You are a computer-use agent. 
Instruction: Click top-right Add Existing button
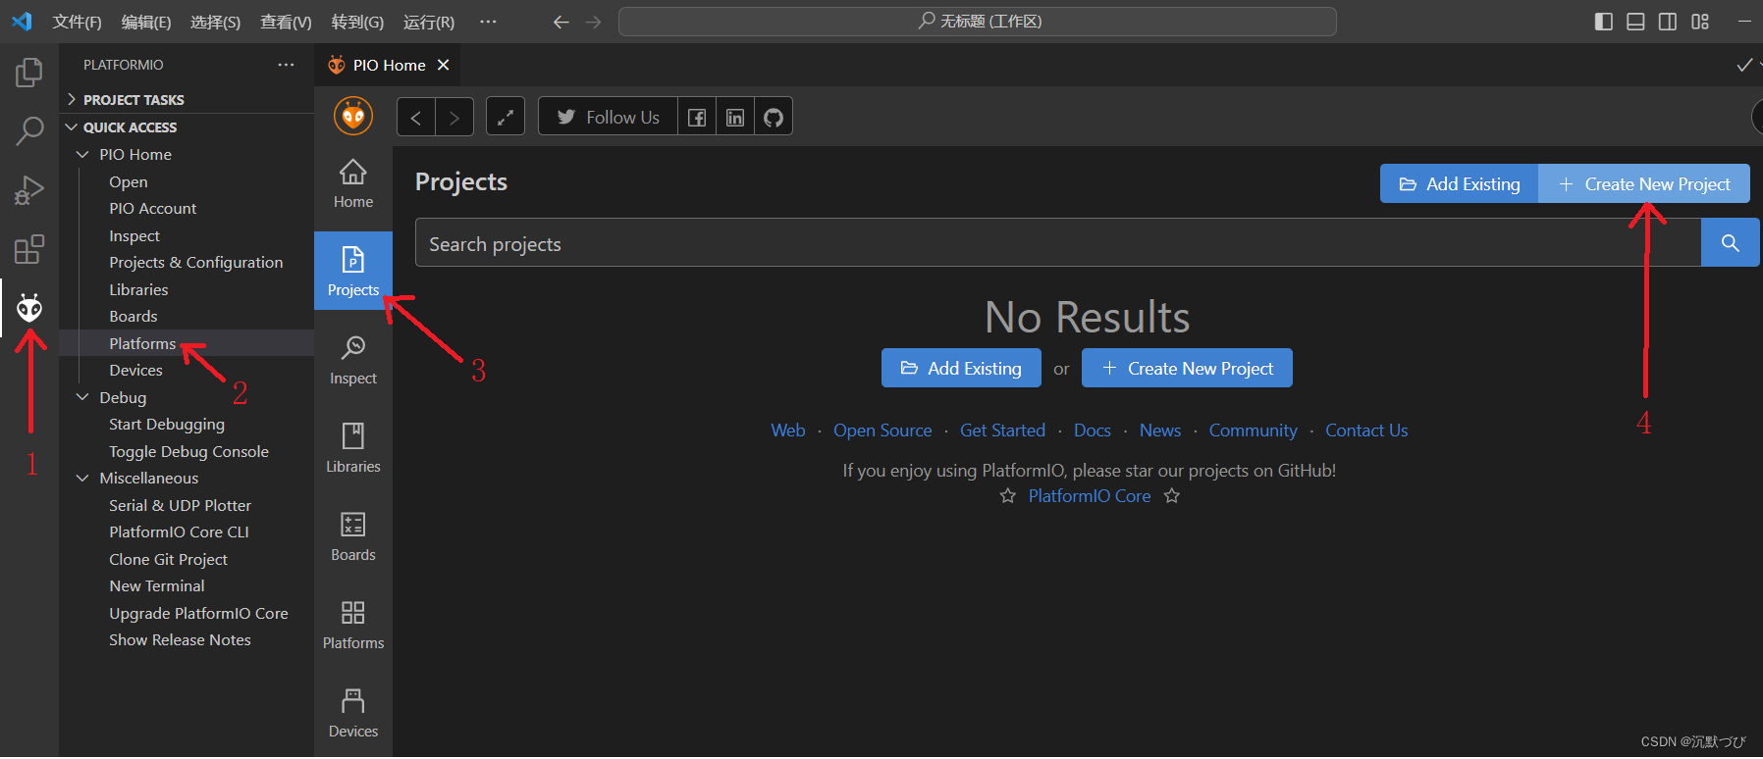click(1460, 183)
